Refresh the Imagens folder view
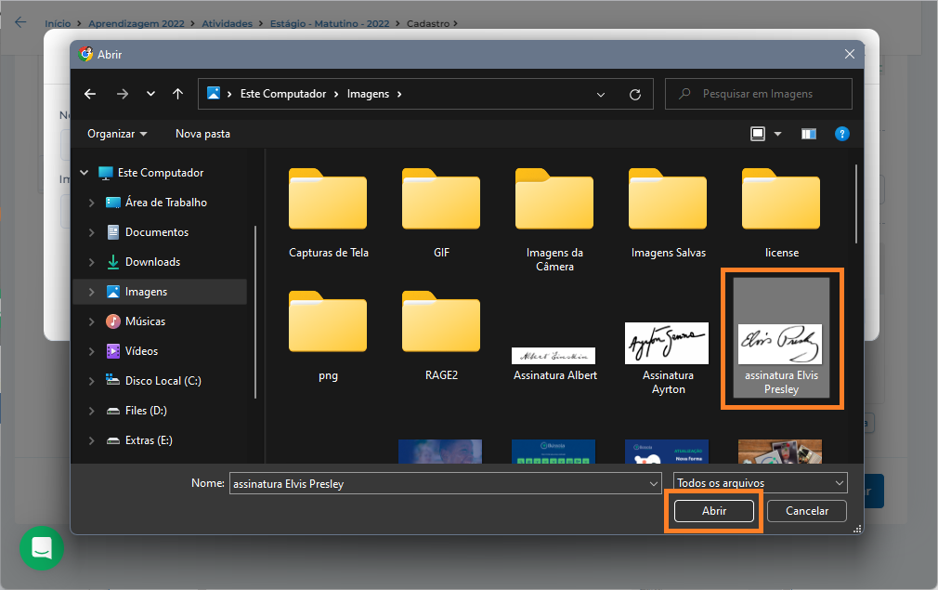This screenshot has height=590, width=938. click(x=635, y=94)
